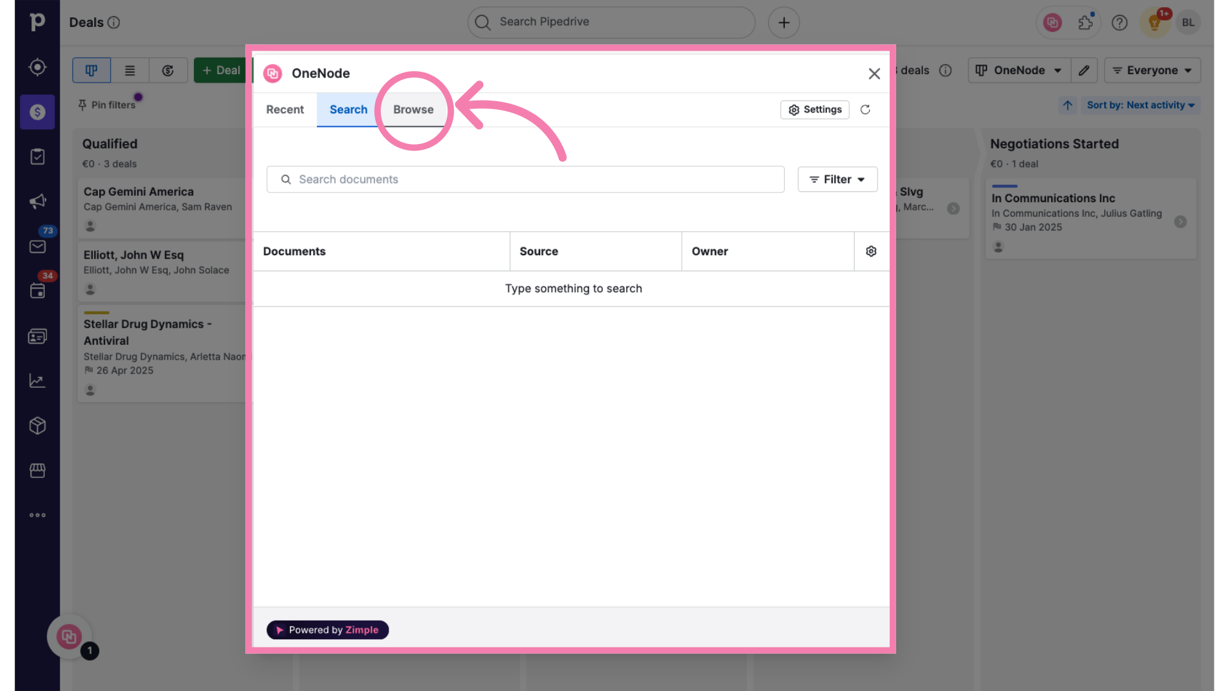Open the Settings panel
This screenshot has height=691, width=1229.
pos(815,109)
